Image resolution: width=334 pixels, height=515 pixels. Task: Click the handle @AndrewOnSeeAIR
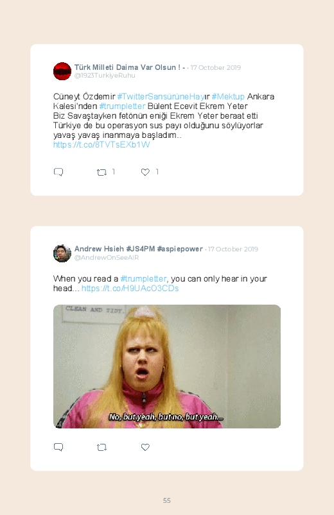point(107,258)
